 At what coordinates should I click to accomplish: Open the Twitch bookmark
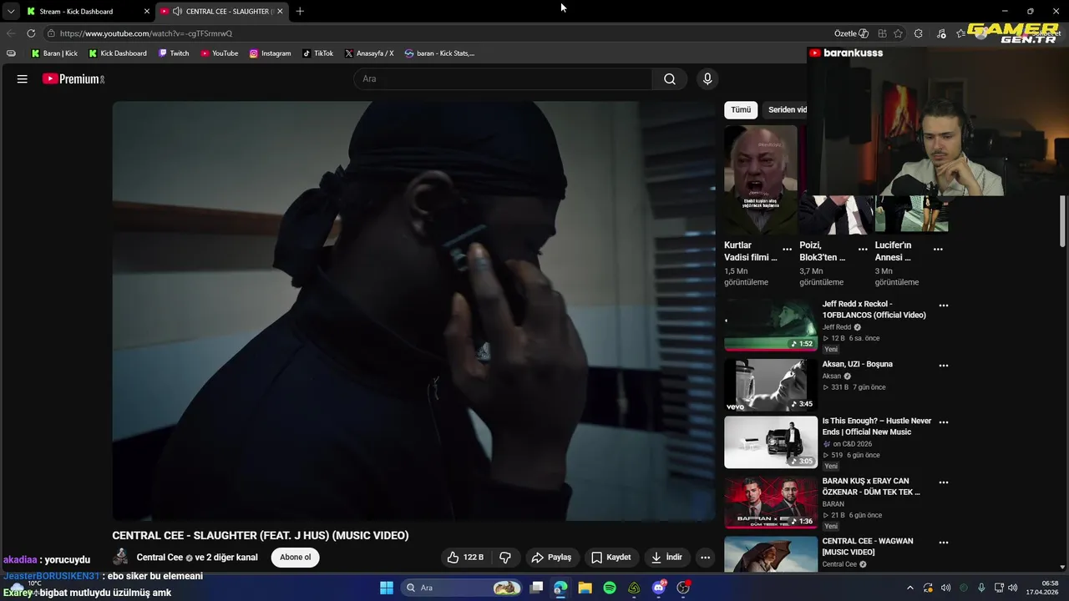(174, 53)
